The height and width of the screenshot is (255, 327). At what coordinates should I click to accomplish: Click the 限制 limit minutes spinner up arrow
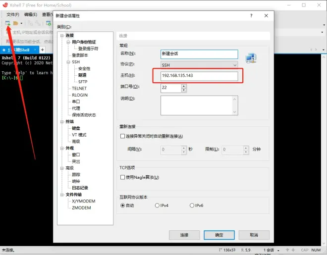pos(246,148)
